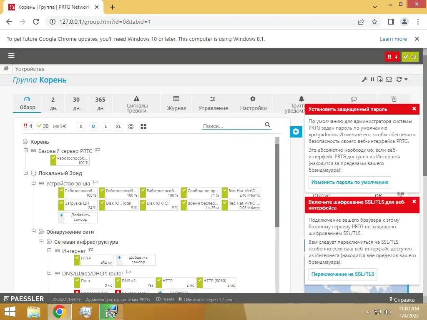Click priority flag next to Базовый сервер PRTG
The height and width of the screenshot is (320, 427).
(98, 150)
